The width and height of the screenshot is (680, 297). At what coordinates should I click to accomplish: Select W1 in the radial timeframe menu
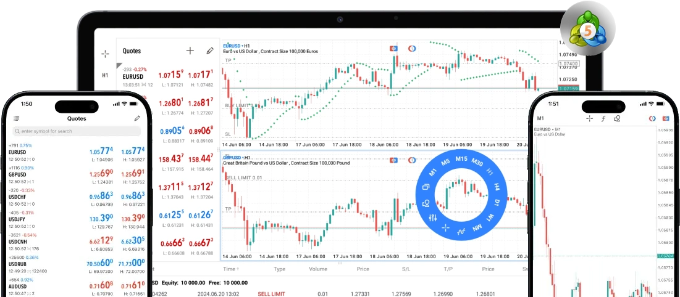tap(490, 216)
